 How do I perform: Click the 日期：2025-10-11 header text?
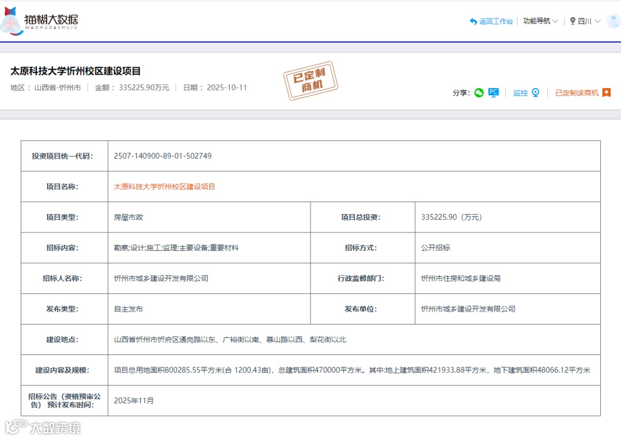[215, 87]
